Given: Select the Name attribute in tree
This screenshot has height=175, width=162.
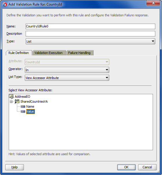Looking at the screenshot, I should tap(30, 106).
